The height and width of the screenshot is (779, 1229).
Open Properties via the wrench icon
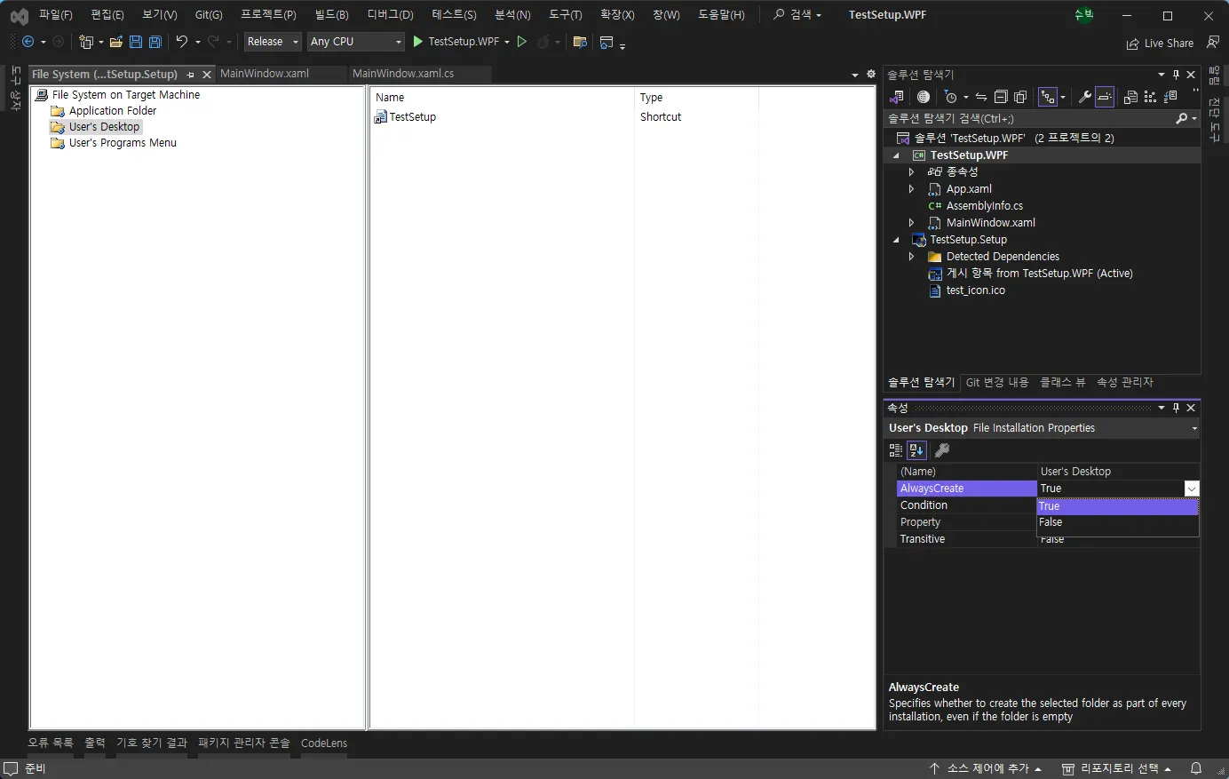(1085, 97)
